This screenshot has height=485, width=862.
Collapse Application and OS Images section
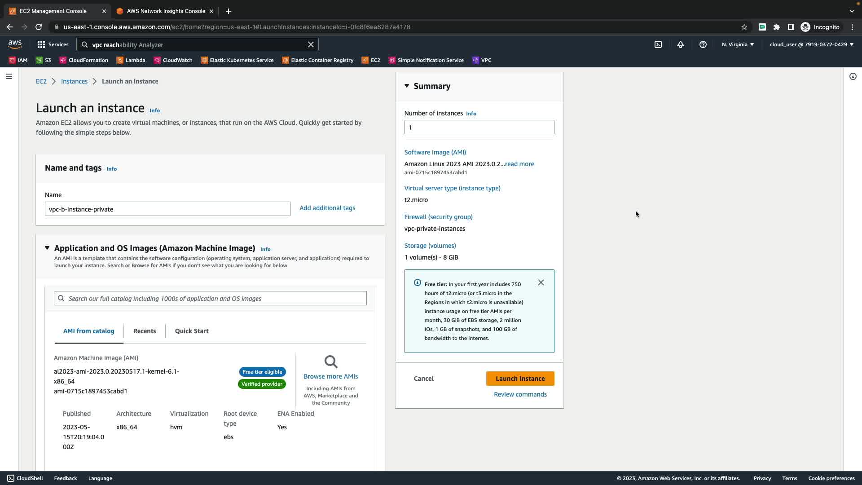point(47,248)
